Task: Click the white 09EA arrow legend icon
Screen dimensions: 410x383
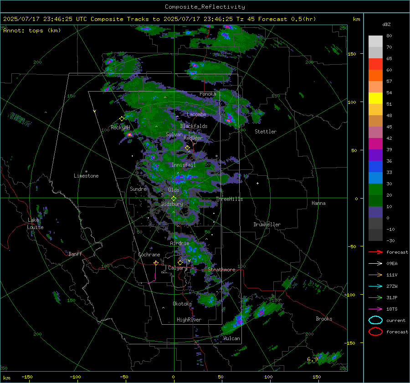Action: pos(375,264)
